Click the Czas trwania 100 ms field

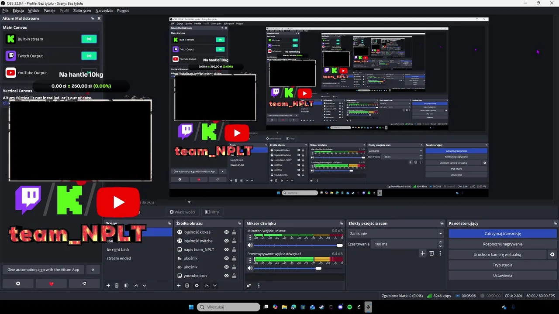404,244
